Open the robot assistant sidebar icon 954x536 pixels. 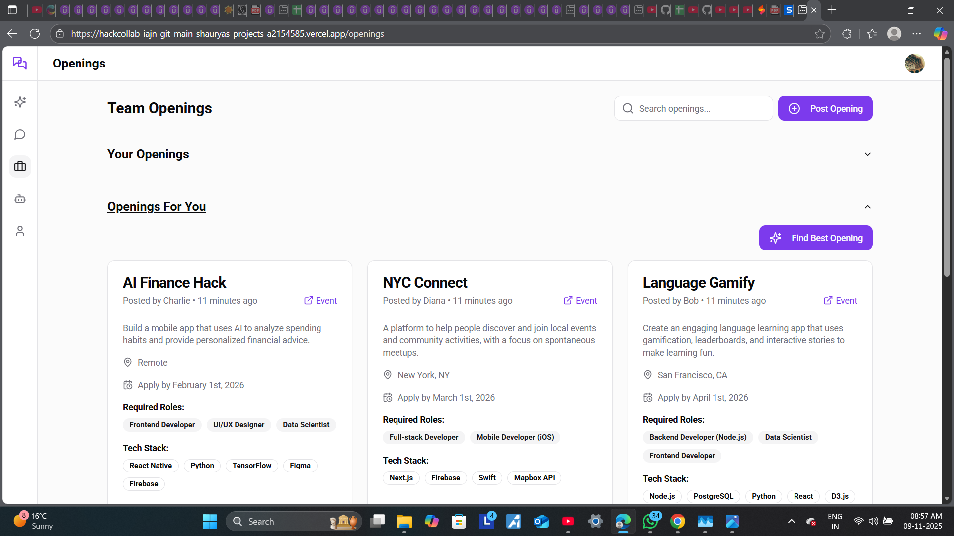20,199
